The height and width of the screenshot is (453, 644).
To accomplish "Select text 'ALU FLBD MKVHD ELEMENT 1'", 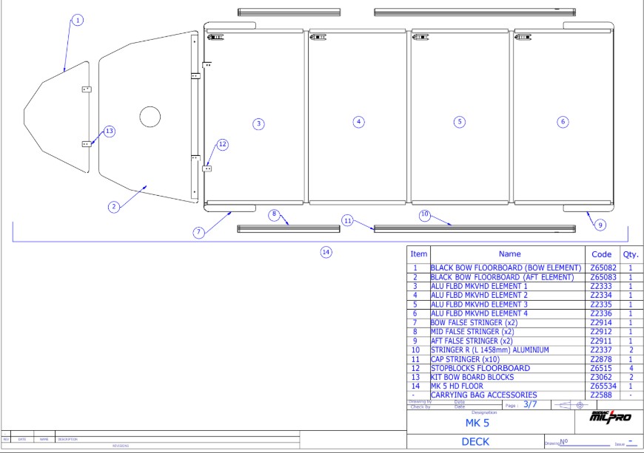I will (479, 286).
